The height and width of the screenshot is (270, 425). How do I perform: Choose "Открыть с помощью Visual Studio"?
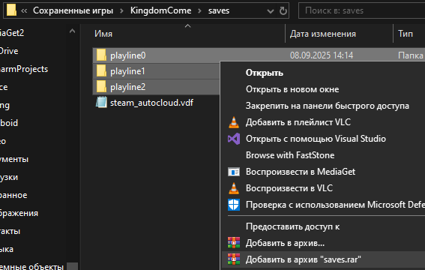coord(316,139)
